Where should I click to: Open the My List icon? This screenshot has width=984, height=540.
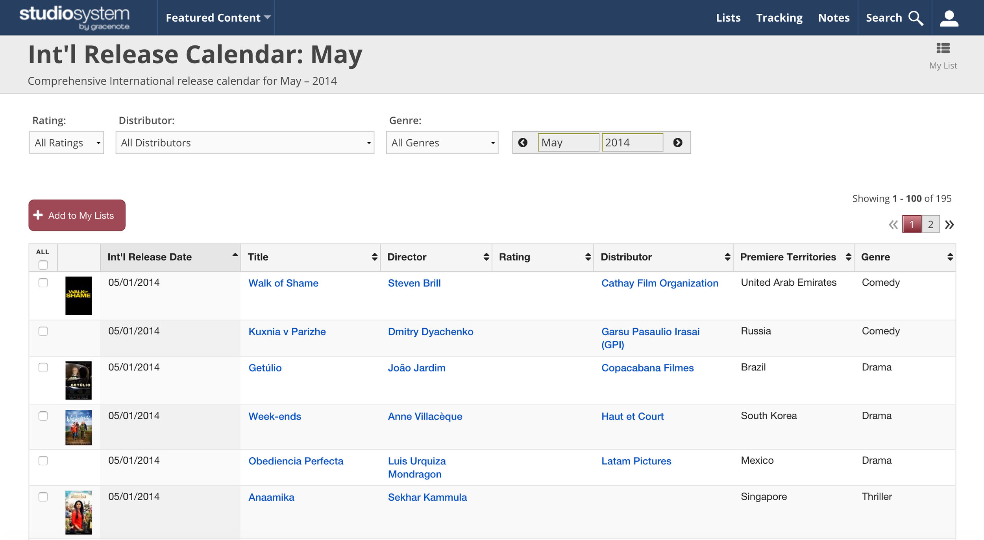coord(943,48)
